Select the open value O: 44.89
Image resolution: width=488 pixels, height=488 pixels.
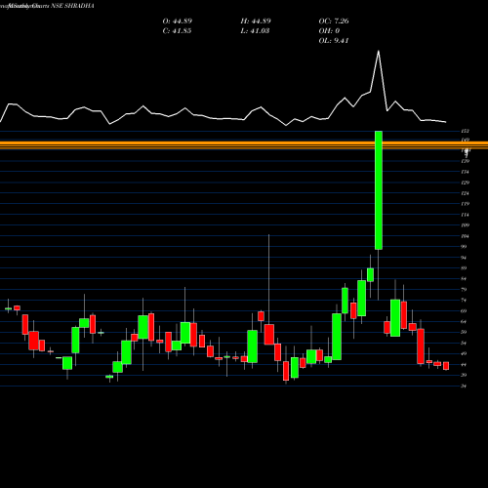click(x=178, y=21)
